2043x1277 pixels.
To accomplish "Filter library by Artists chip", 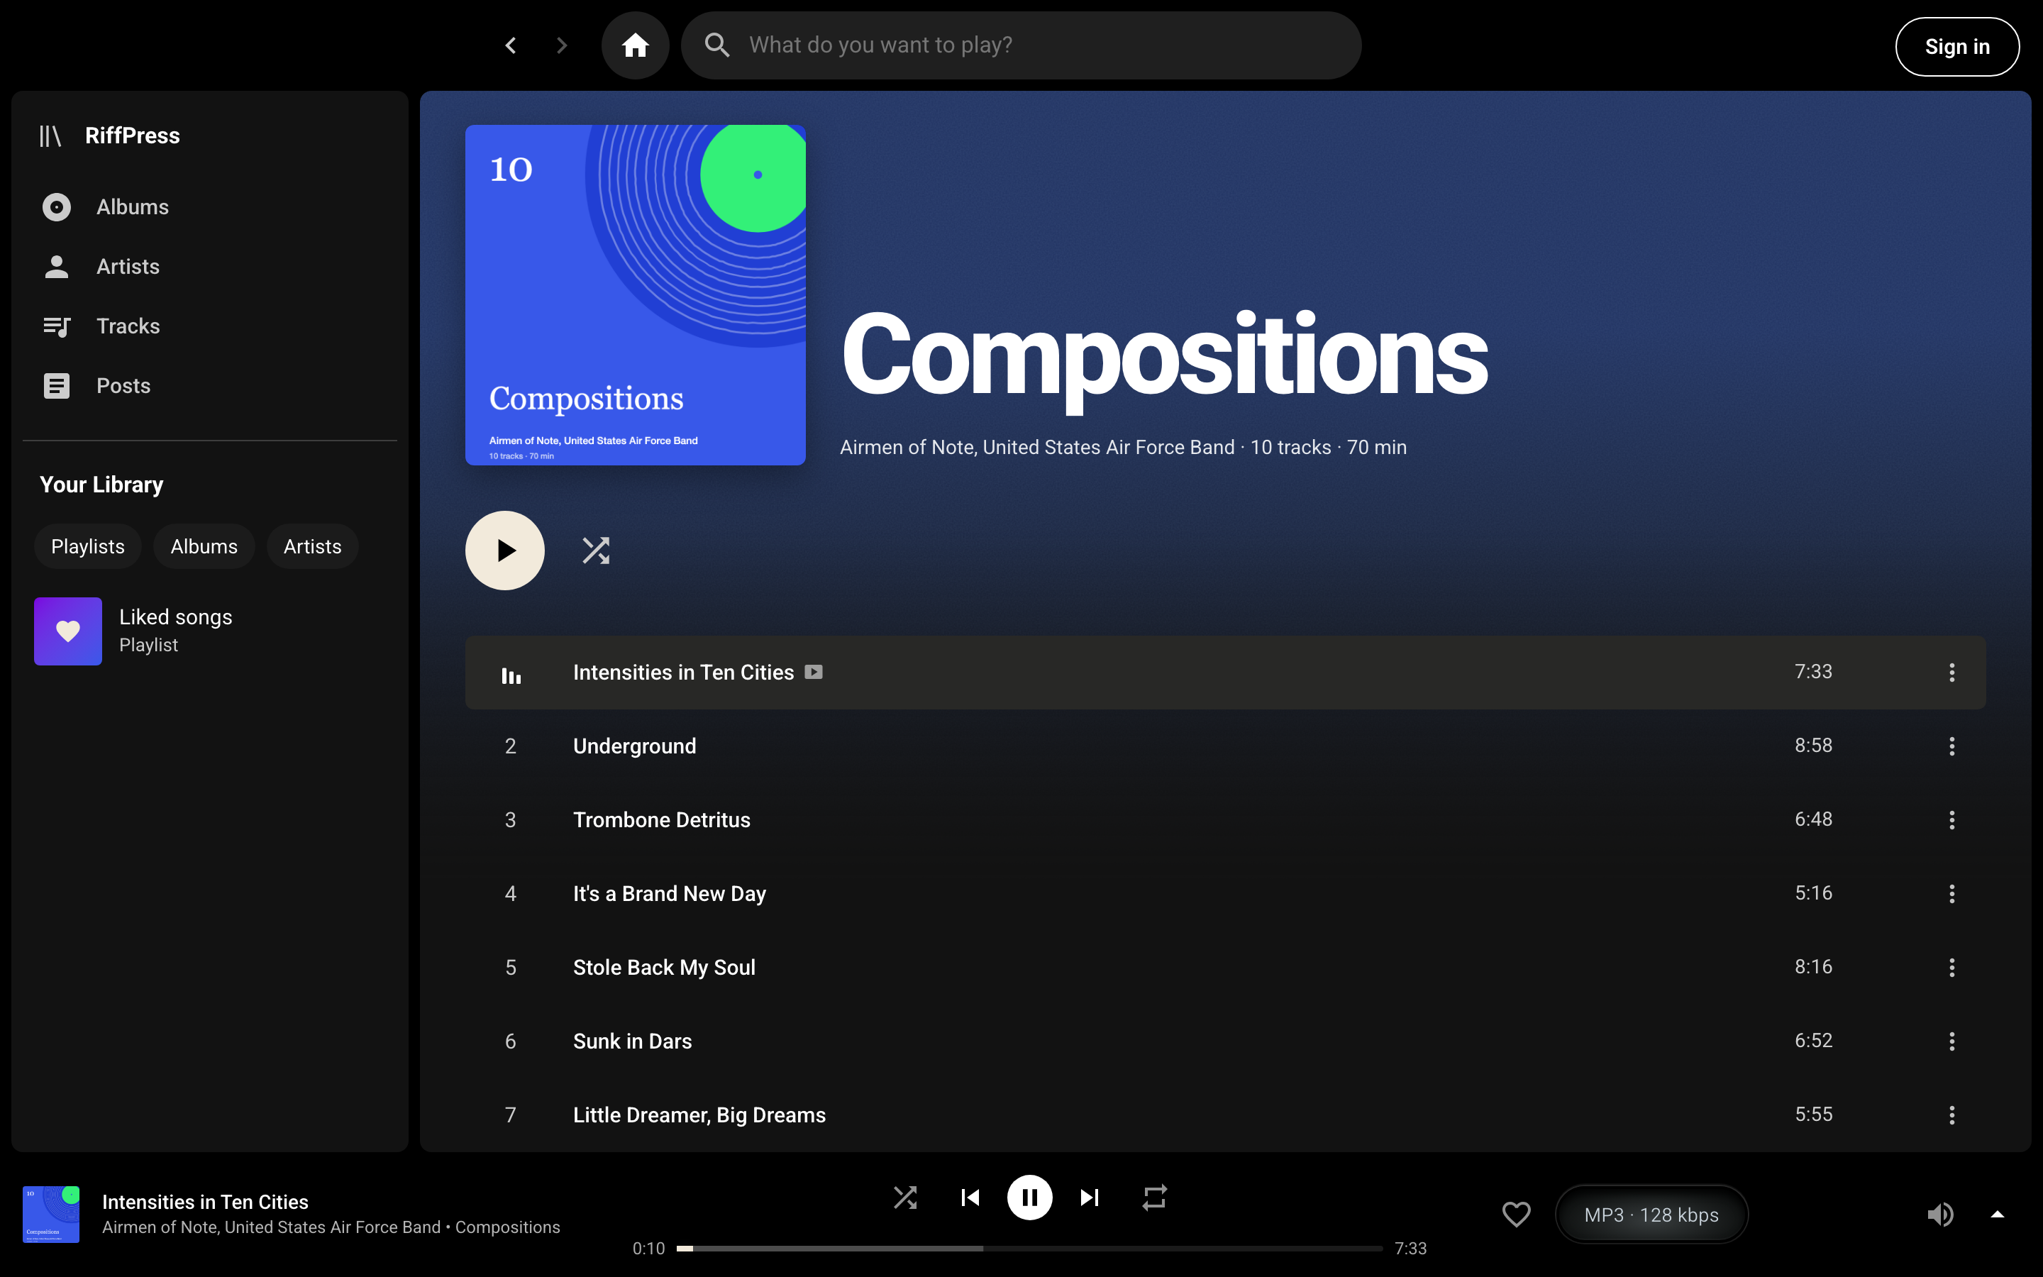I will (312, 546).
